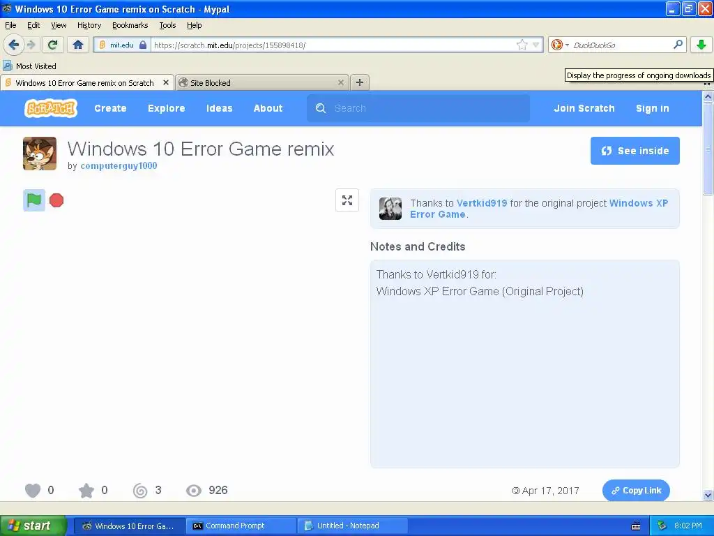Open Explore in Scratch navbar
Viewport: 714px width, 536px height.
(166, 108)
